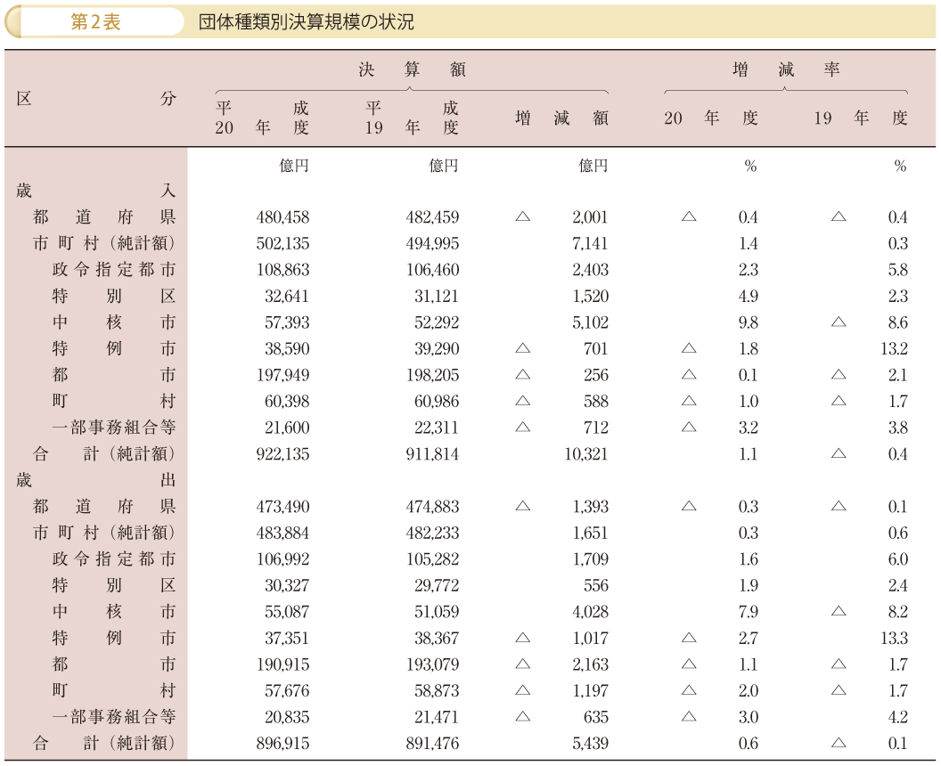Select the percentage 8.6
Image resolution: width=941 pixels, height=766 pixels.
(898, 322)
